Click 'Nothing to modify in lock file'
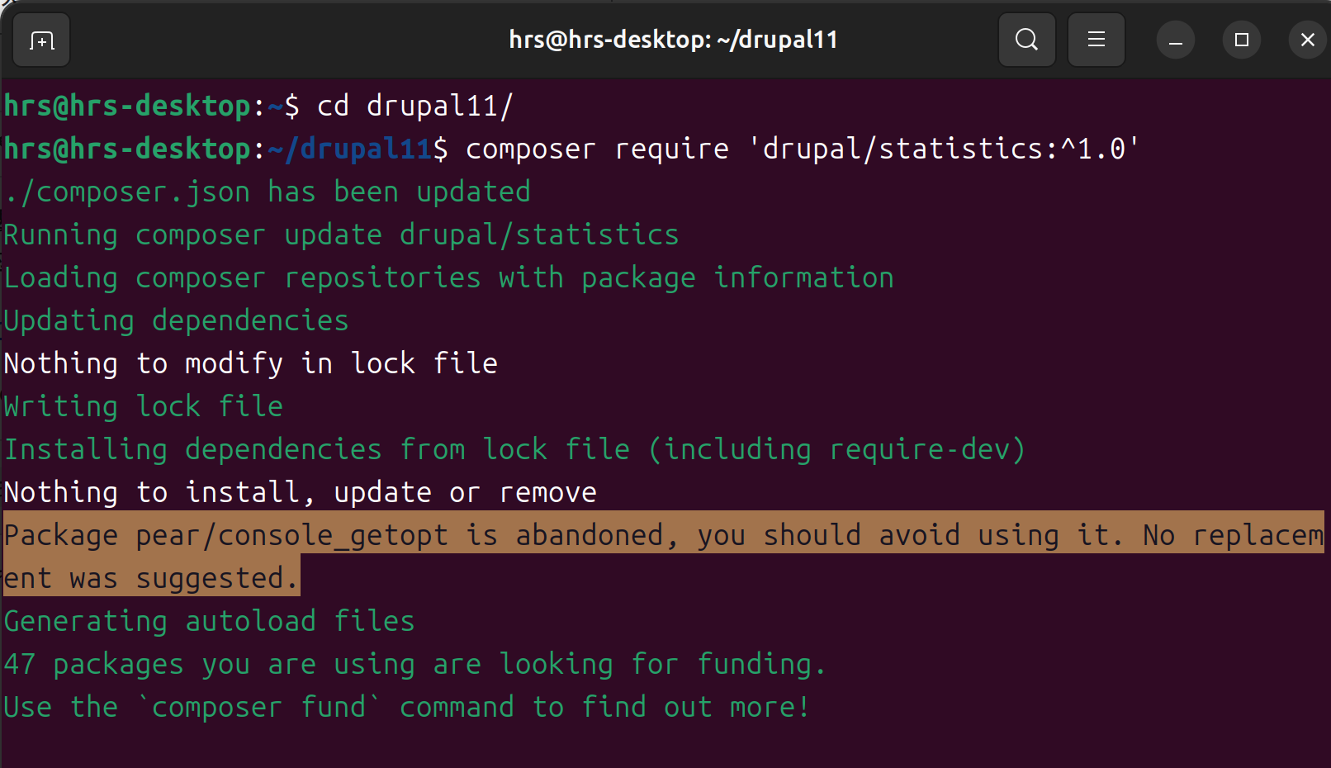The width and height of the screenshot is (1331, 768). click(250, 364)
